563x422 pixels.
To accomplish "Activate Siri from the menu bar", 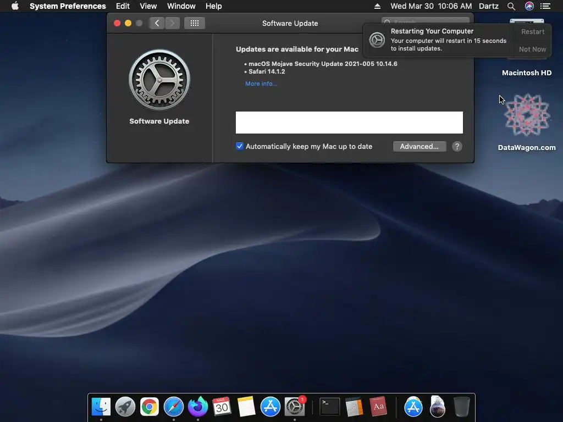I will (x=529, y=6).
